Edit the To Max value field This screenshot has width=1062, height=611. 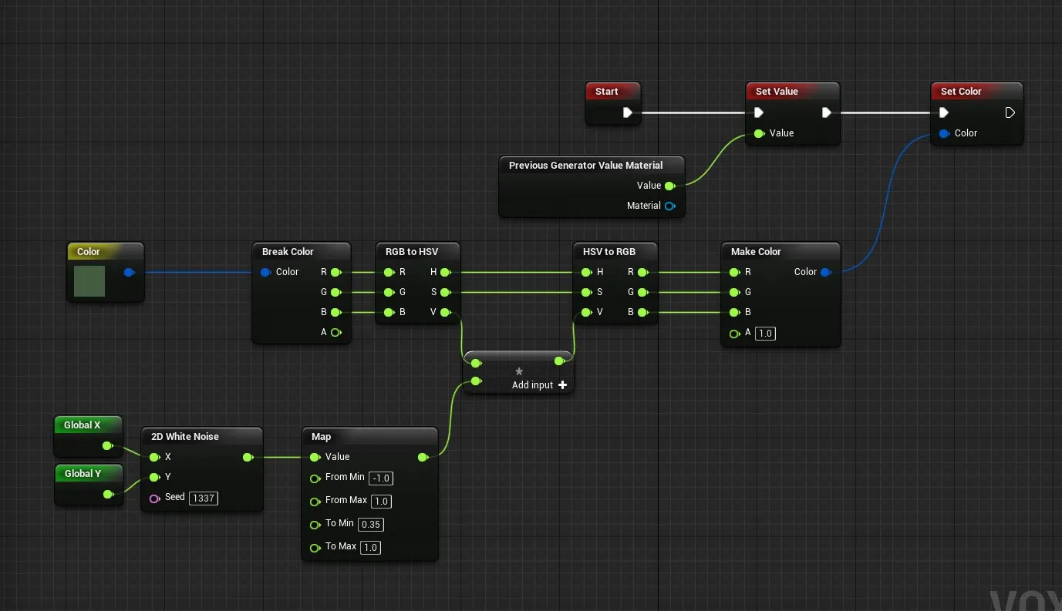(x=370, y=547)
